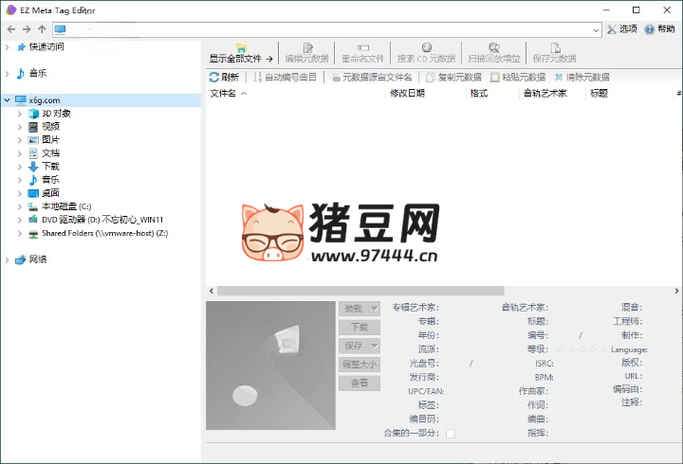Expand the 文档 tree node

pyautogui.click(x=20, y=153)
